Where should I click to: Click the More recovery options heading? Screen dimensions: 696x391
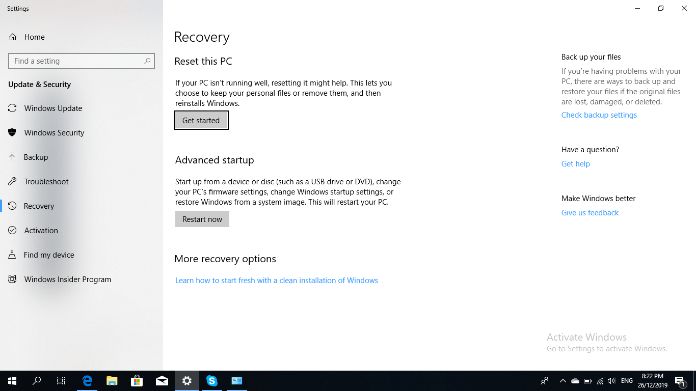pos(225,259)
